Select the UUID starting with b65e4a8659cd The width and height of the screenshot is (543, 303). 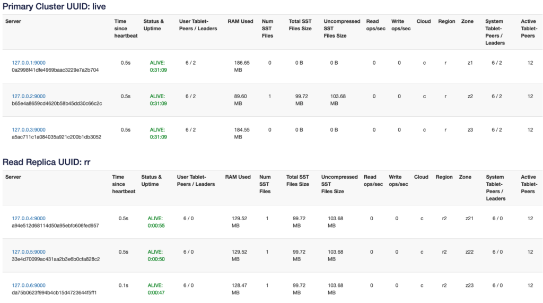(x=57, y=103)
